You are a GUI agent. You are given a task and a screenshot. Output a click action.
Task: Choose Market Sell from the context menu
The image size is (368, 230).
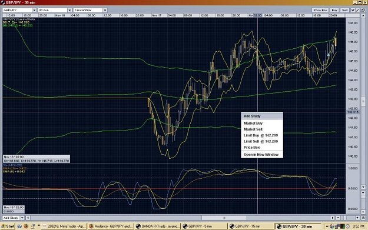pos(262,129)
